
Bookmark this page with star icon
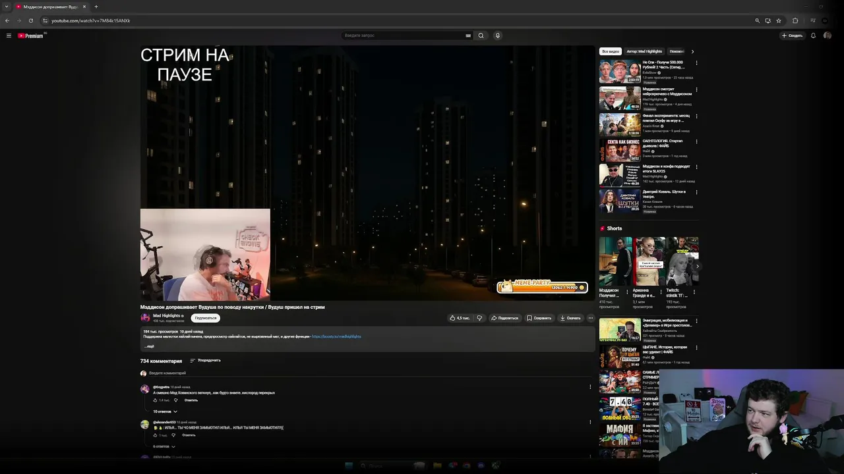(x=779, y=20)
